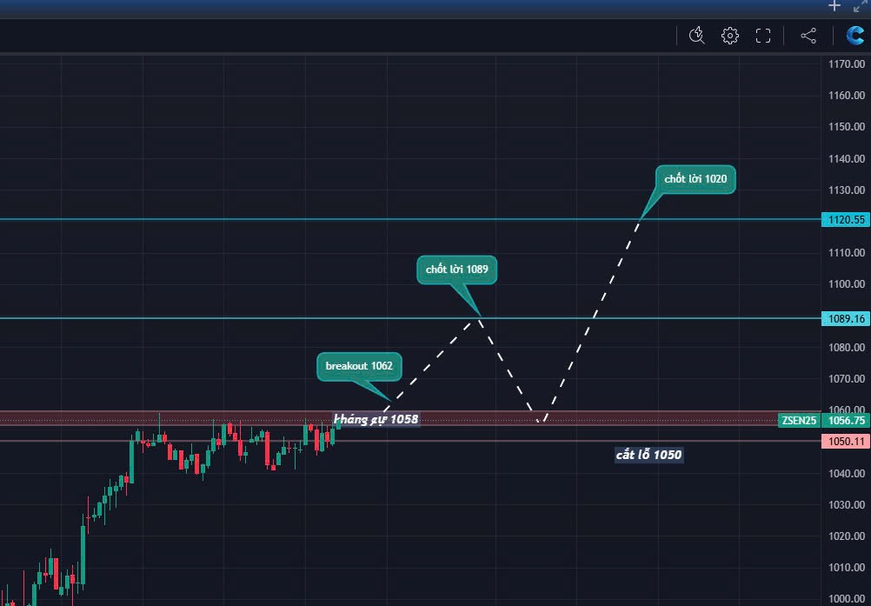Click the ZSEN25 symbol tag
The width and height of the screenshot is (871, 606).
(799, 421)
